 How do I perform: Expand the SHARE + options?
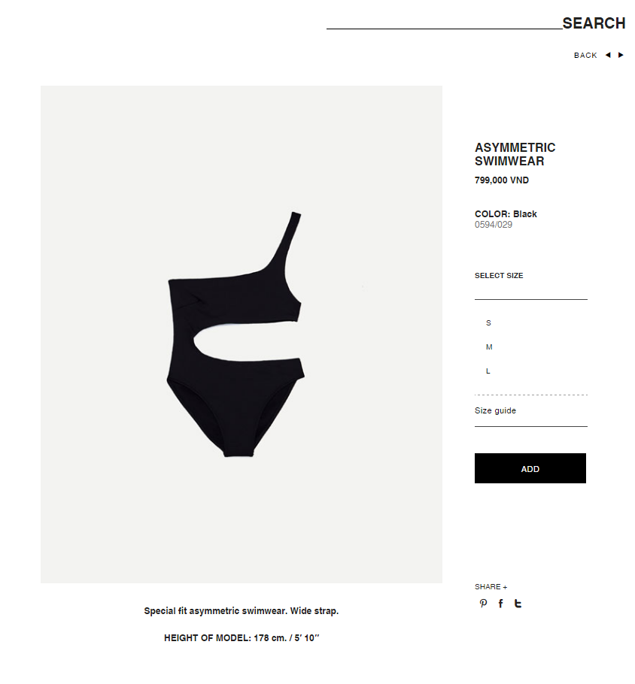click(x=491, y=587)
